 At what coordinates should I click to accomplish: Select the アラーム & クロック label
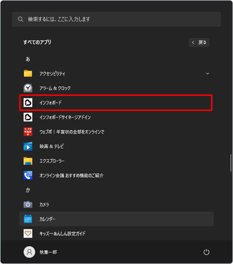pyautogui.click(x=55, y=88)
